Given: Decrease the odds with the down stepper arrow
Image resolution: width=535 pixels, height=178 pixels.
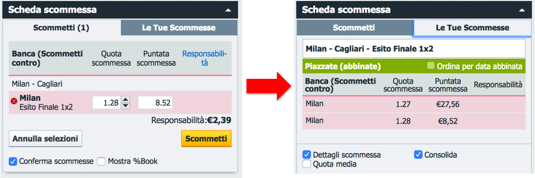Looking at the screenshot, I should (125, 106).
